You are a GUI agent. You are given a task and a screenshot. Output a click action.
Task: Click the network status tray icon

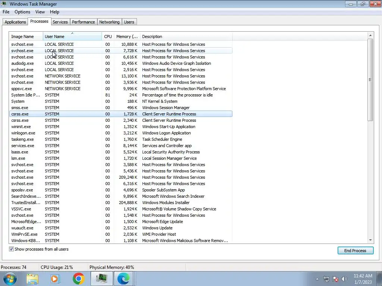(326, 279)
